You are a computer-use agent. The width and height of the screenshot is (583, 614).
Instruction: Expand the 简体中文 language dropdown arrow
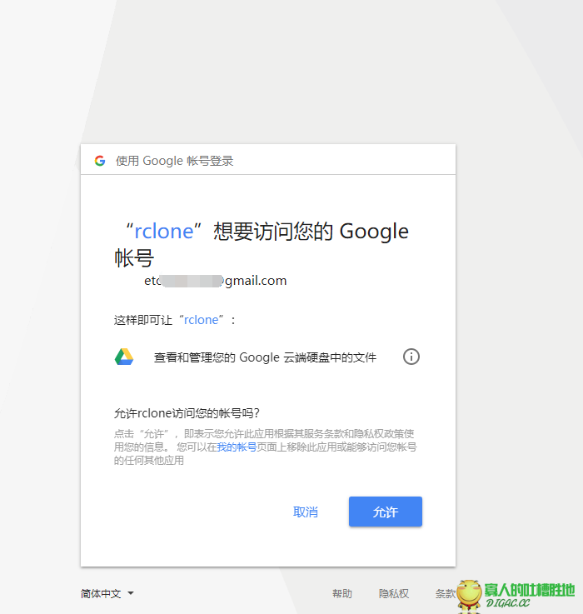[131, 593]
